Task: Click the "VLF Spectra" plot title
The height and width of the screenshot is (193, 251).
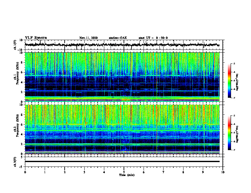Action: coord(36,38)
